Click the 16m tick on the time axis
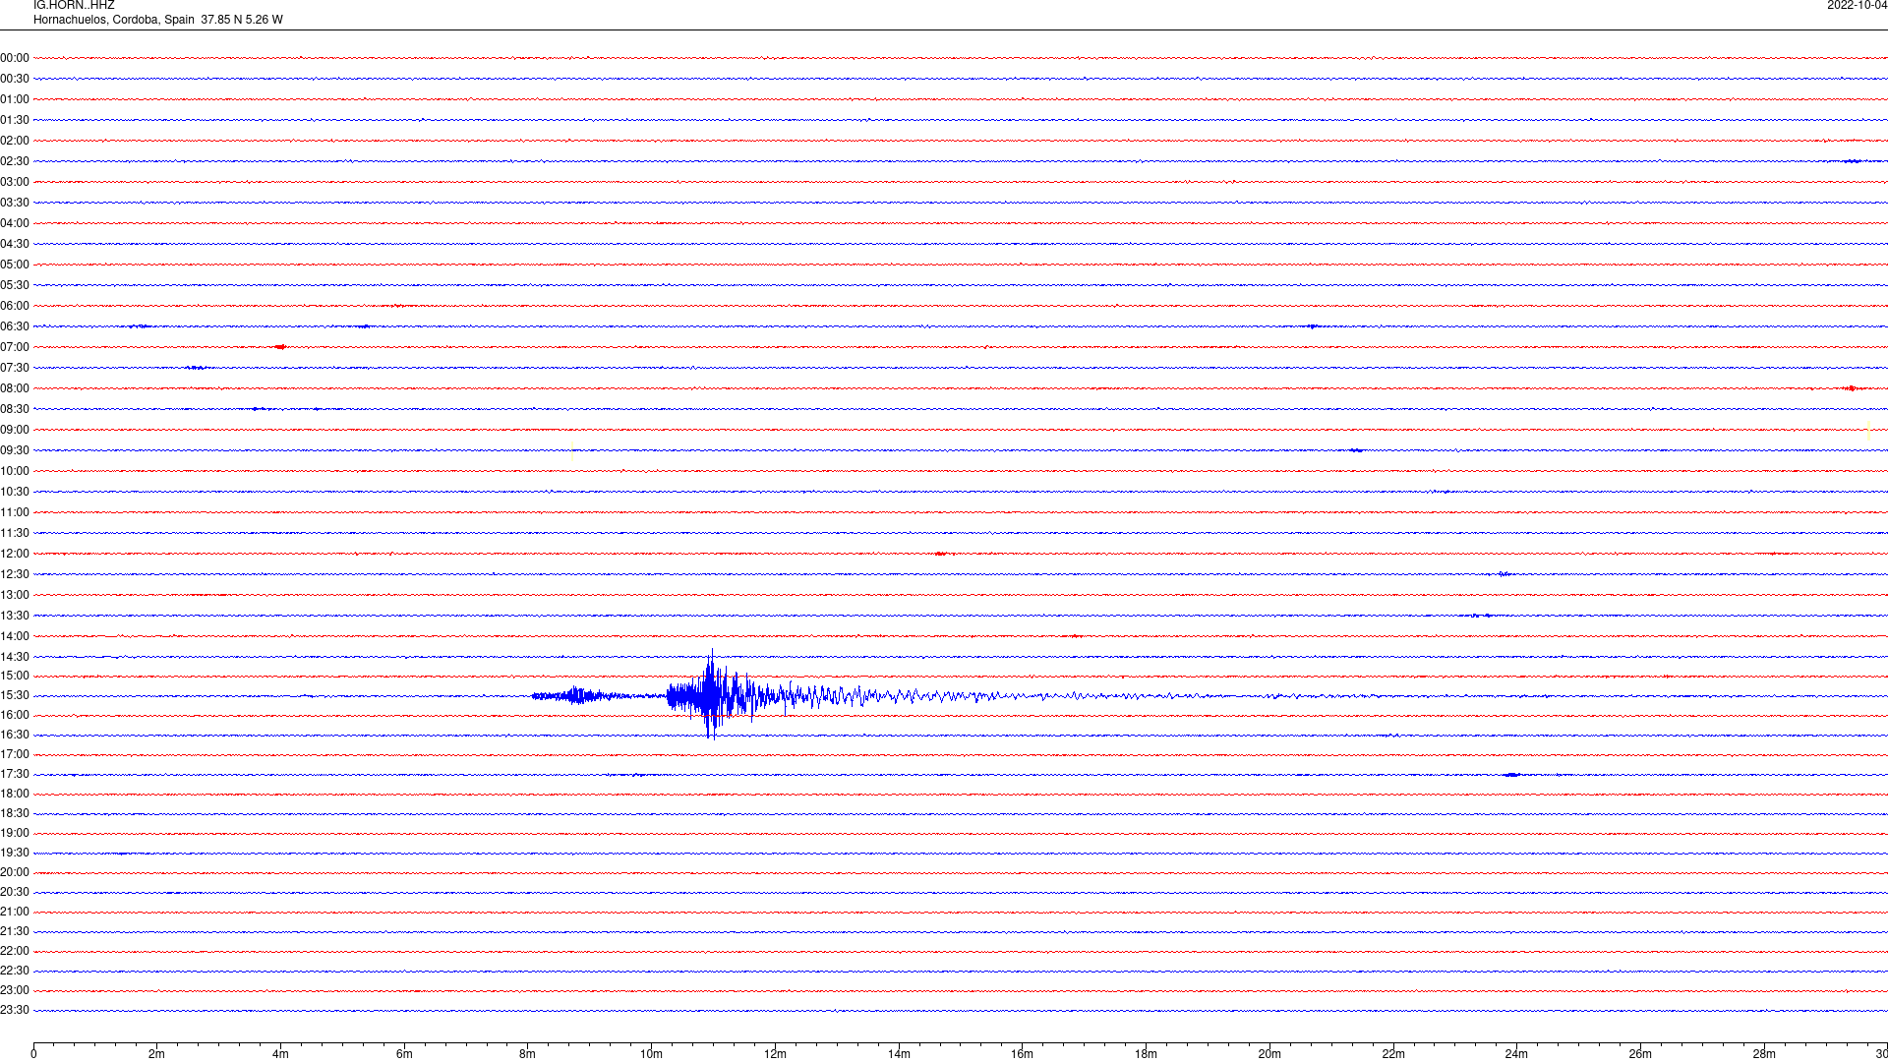1888x1062 pixels. pos(1023,1054)
